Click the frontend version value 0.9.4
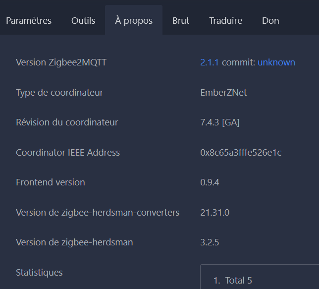This screenshot has width=319, height=289. [210, 182]
